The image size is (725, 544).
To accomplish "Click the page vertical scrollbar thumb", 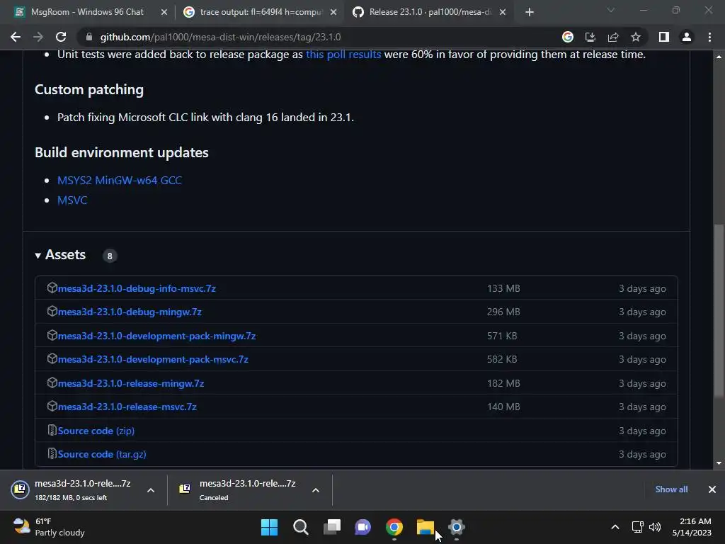I will pyautogui.click(x=719, y=310).
